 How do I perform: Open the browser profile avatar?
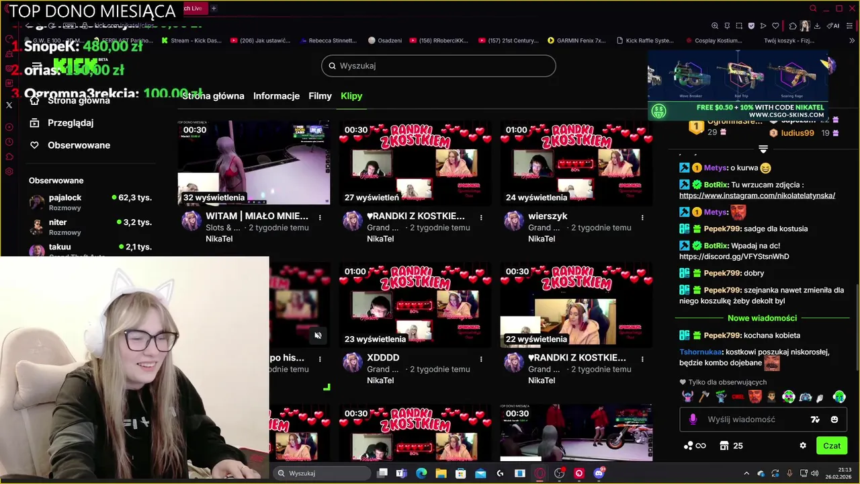click(x=805, y=26)
